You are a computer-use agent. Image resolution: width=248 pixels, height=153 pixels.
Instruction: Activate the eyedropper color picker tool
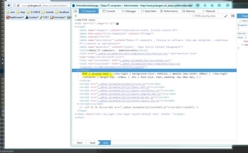click(226, 16)
